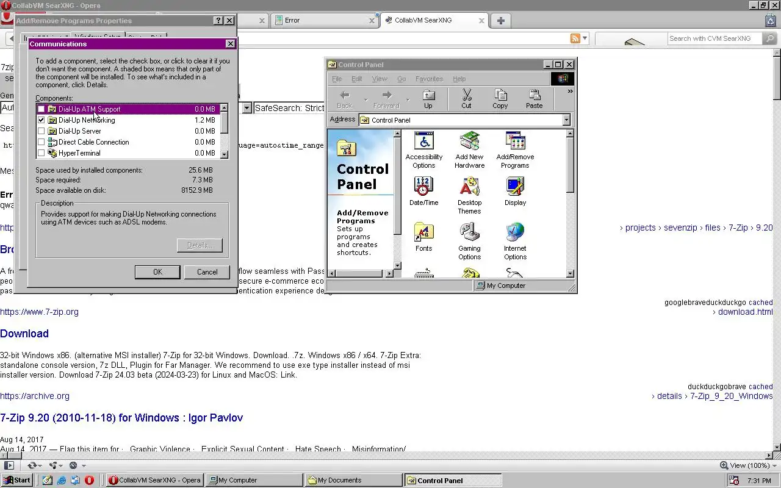Select the Date/Time icon
The width and height of the screenshot is (781, 488).
pyautogui.click(x=423, y=192)
